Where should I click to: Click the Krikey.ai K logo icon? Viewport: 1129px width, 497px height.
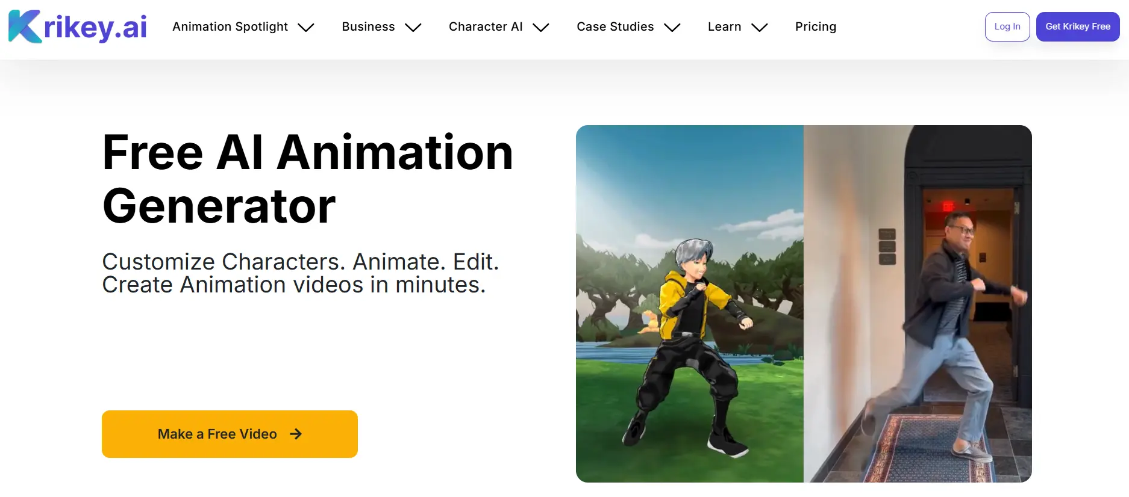[x=24, y=27]
